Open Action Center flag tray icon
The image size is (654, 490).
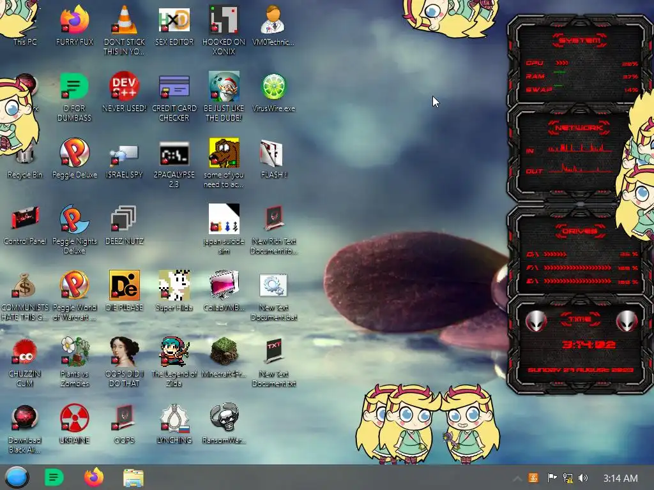point(551,478)
